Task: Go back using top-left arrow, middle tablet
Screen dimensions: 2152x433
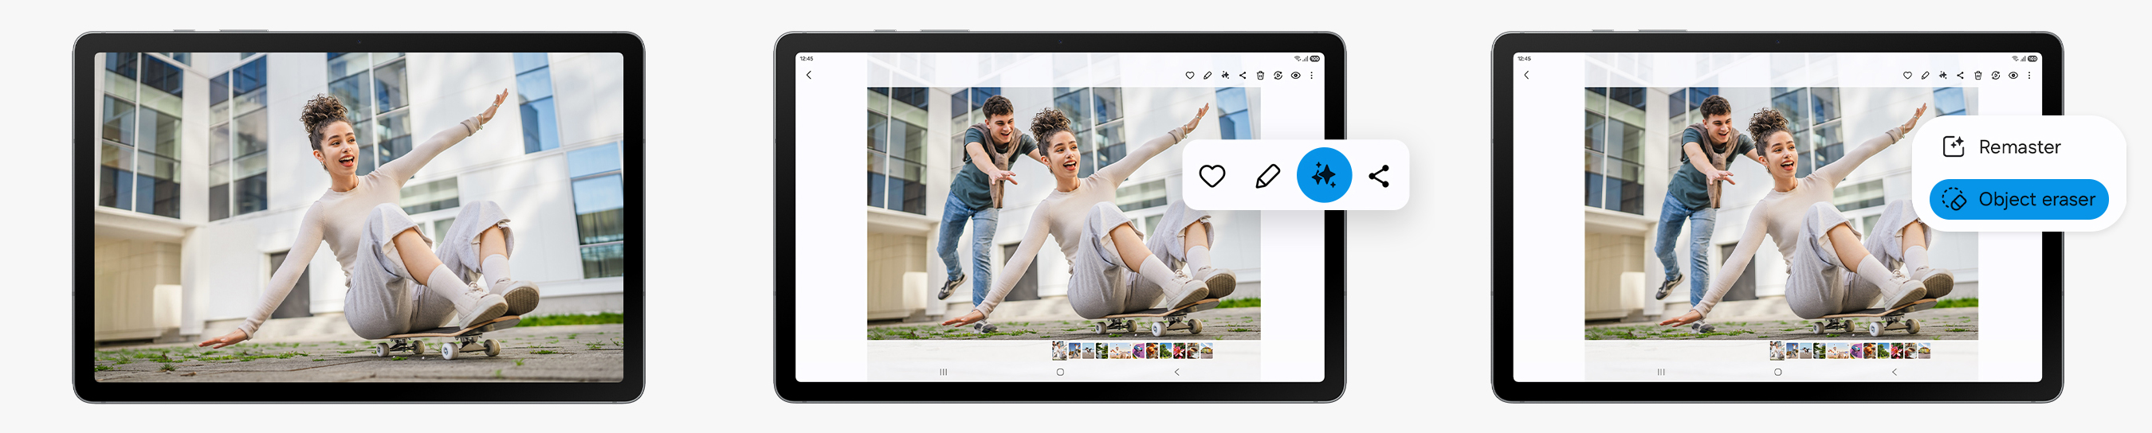Action: click(x=809, y=75)
